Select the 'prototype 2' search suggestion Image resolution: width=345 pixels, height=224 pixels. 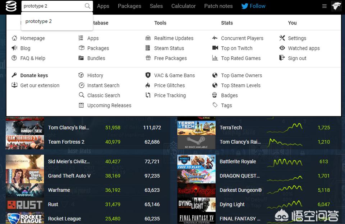pos(57,21)
